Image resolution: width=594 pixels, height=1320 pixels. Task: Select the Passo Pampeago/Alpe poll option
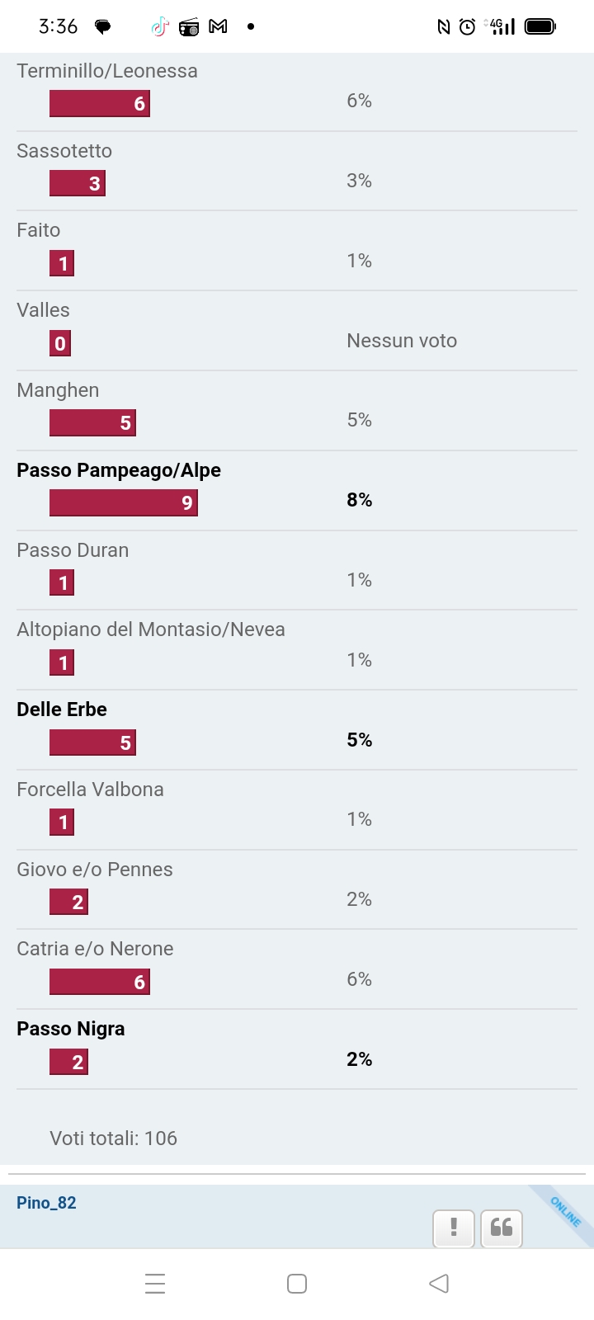coord(119,470)
